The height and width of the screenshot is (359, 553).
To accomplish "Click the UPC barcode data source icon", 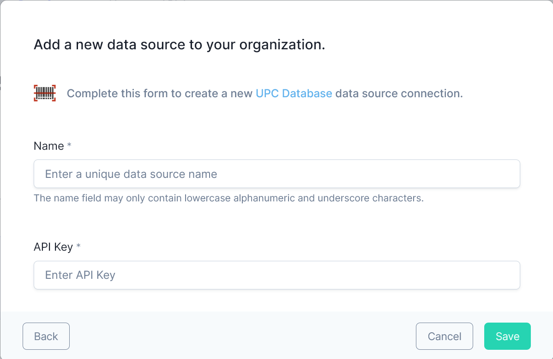I will (x=44, y=93).
